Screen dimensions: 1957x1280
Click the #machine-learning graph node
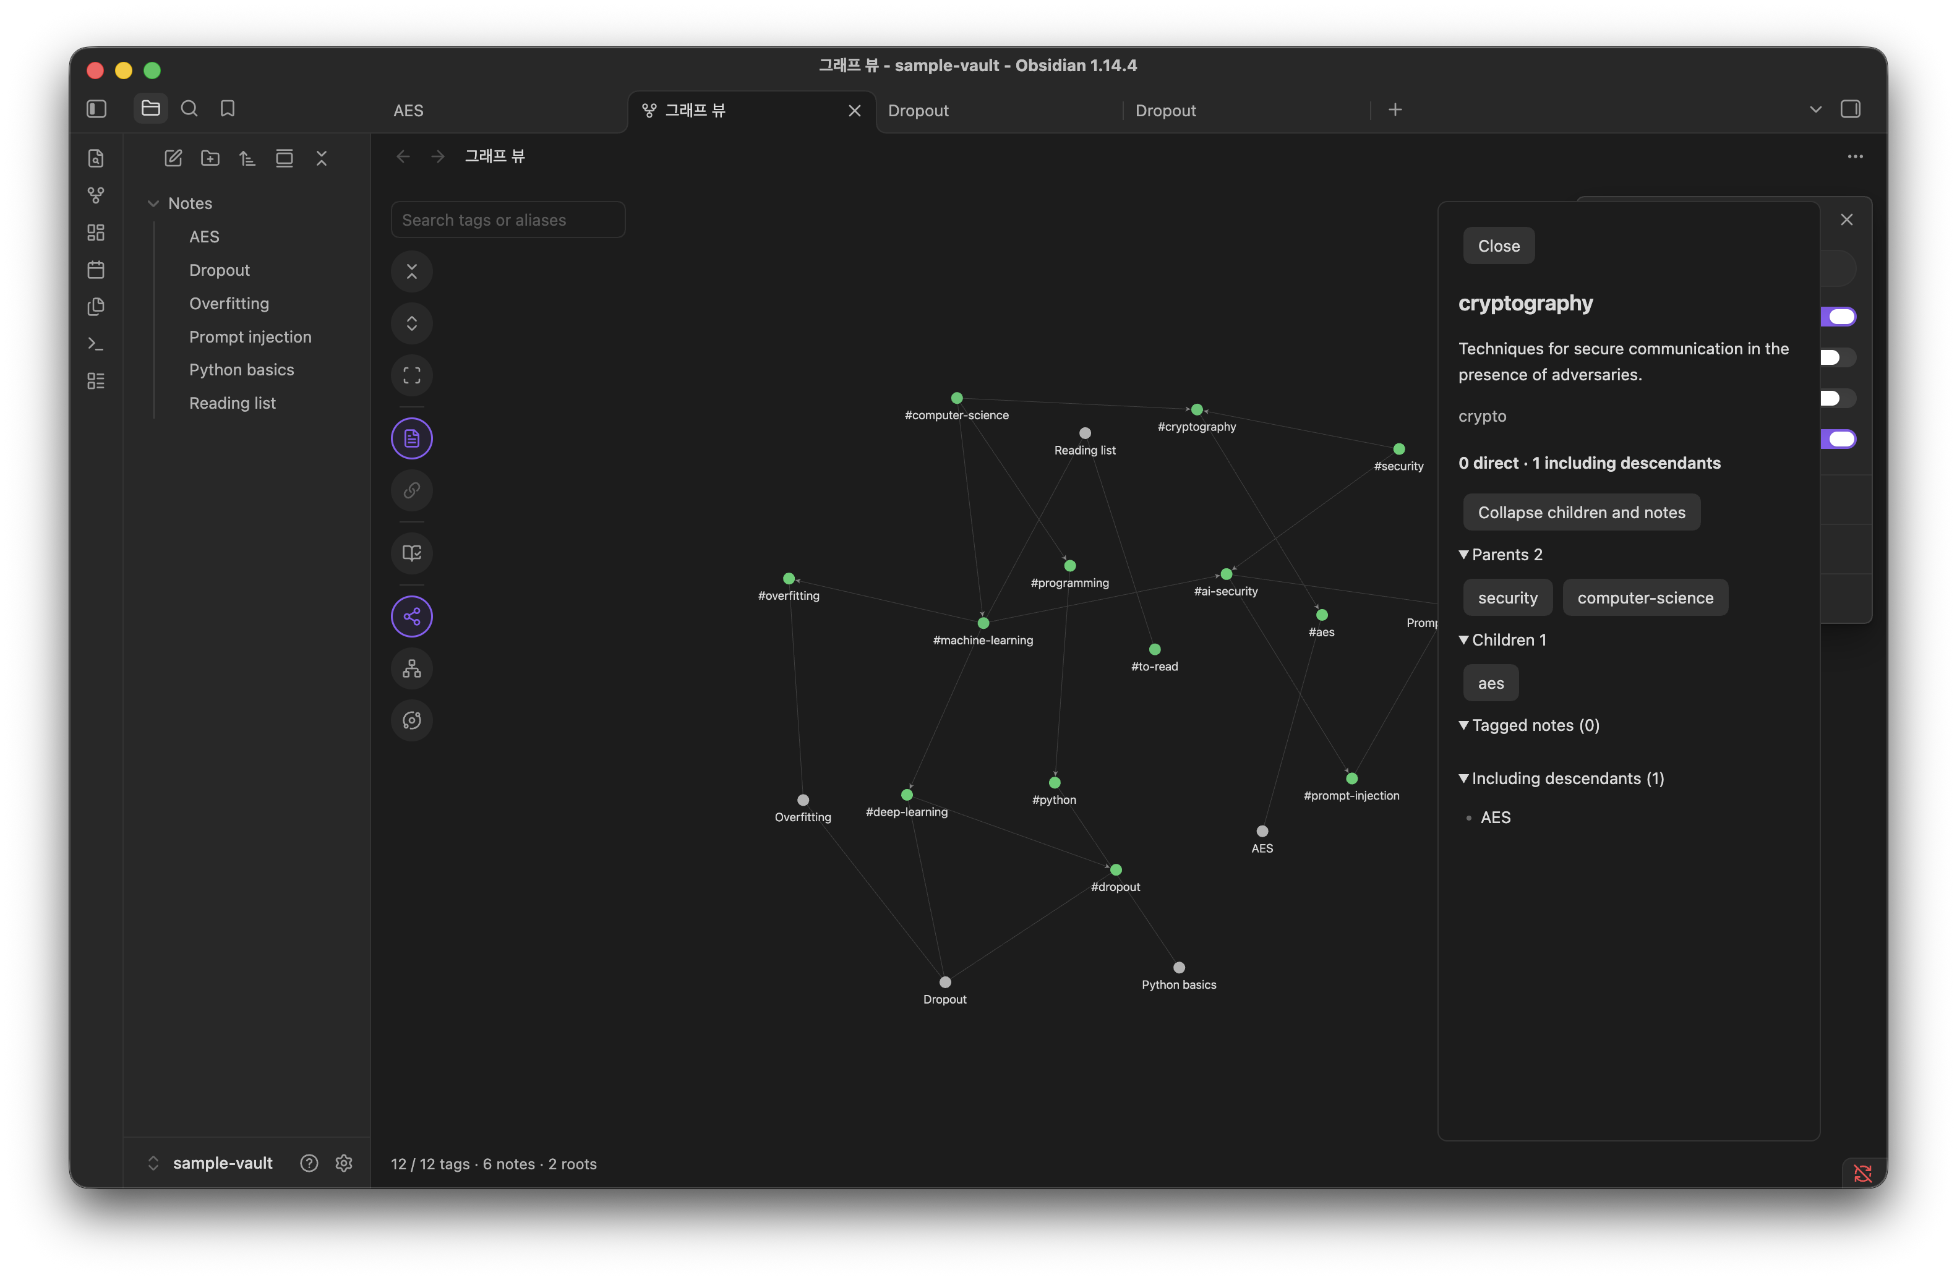983,623
